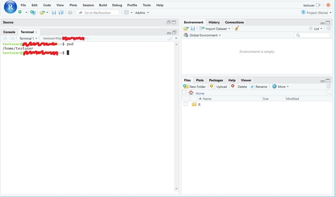Open the Plots menu
This screenshot has width=335, height=197.
pos(73,5)
